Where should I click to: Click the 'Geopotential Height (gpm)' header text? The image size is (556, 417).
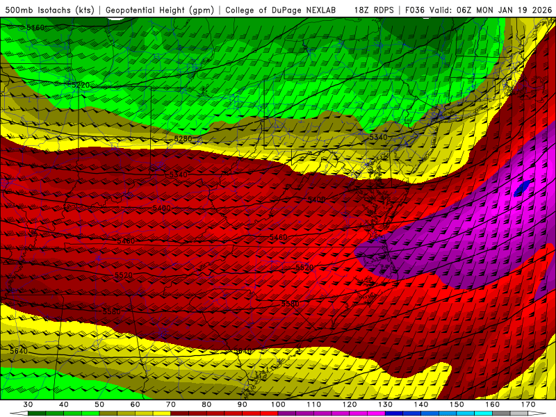point(160,10)
